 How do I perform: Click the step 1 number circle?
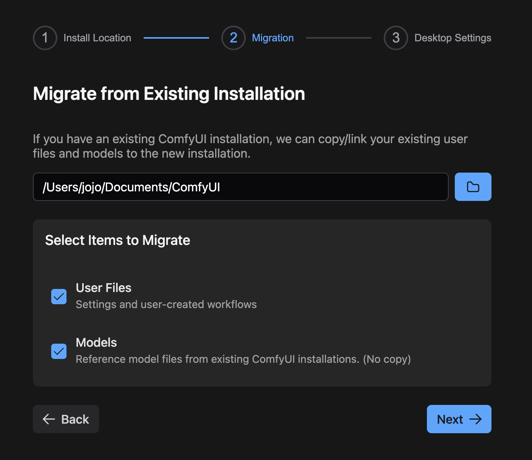click(45, 38)
